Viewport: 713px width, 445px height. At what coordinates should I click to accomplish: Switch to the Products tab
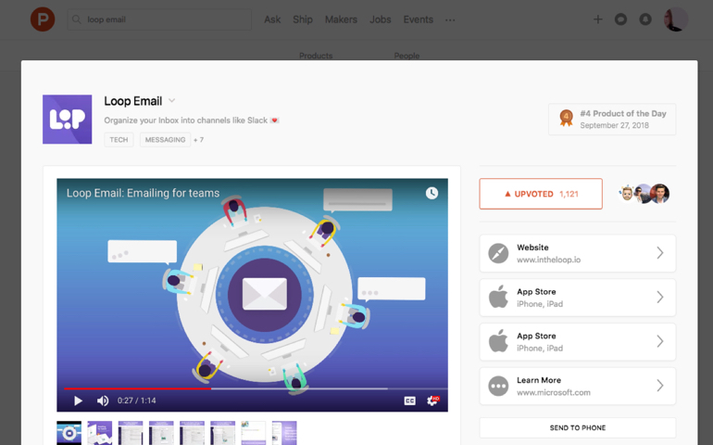[x=316, y=56]
